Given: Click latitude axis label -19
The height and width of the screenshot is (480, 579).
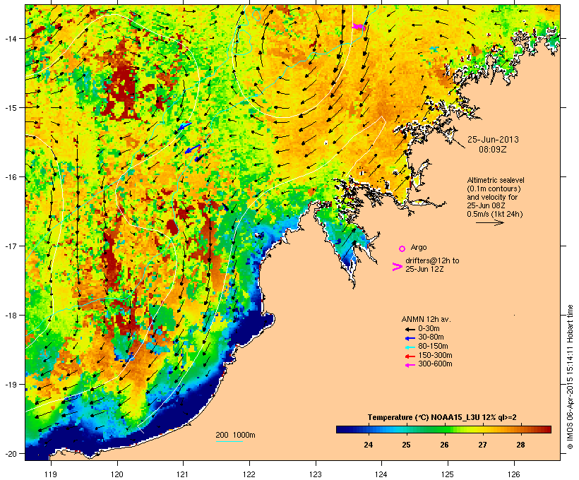Looking at the screenshot, I should (x=11, y=385).
